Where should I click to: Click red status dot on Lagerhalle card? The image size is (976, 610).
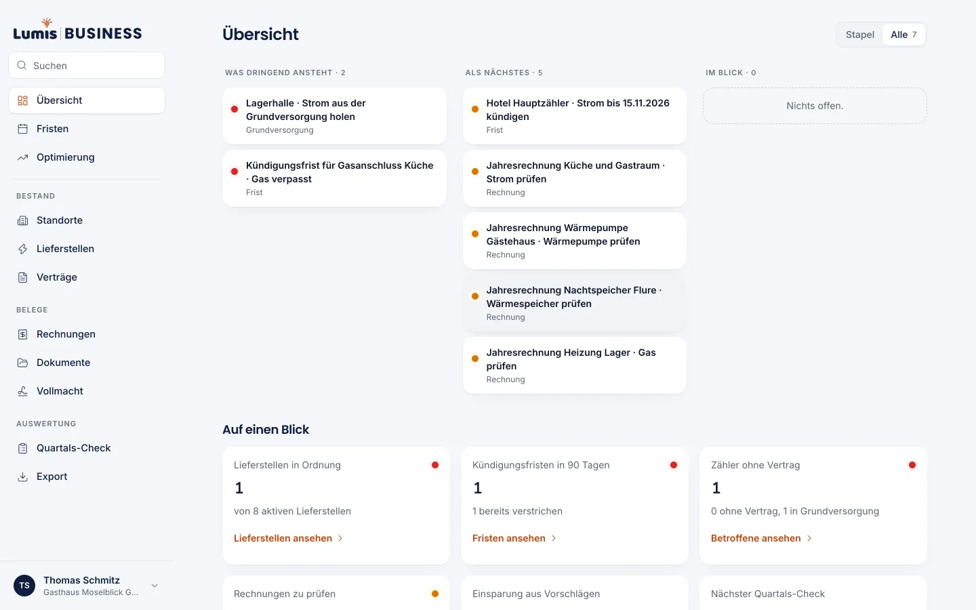pos(235,109)
